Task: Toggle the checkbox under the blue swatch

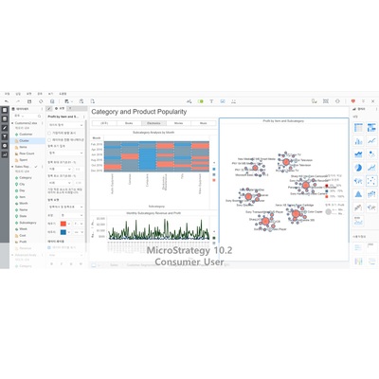Action: click(x=49, y=247)
